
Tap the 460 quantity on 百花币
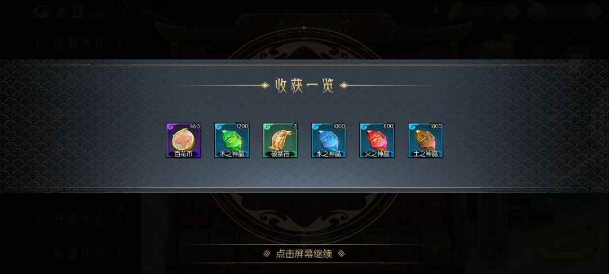(x=195, y=126)
